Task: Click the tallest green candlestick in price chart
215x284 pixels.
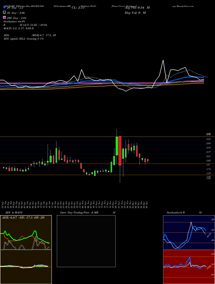Action: click(117, 146)
